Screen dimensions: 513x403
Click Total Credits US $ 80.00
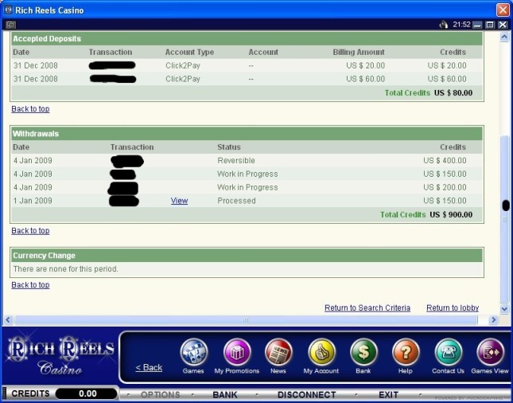coord(429,92)
